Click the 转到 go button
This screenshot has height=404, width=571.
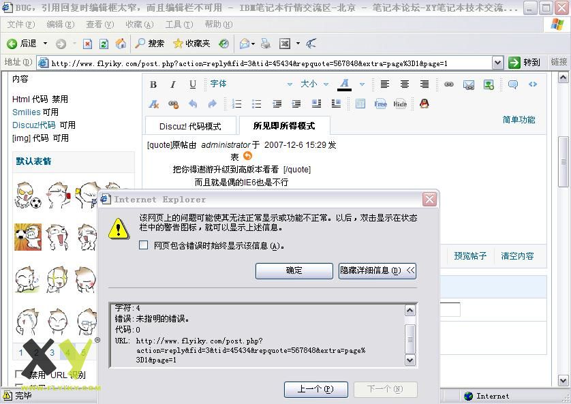click(x=524, y=63)
